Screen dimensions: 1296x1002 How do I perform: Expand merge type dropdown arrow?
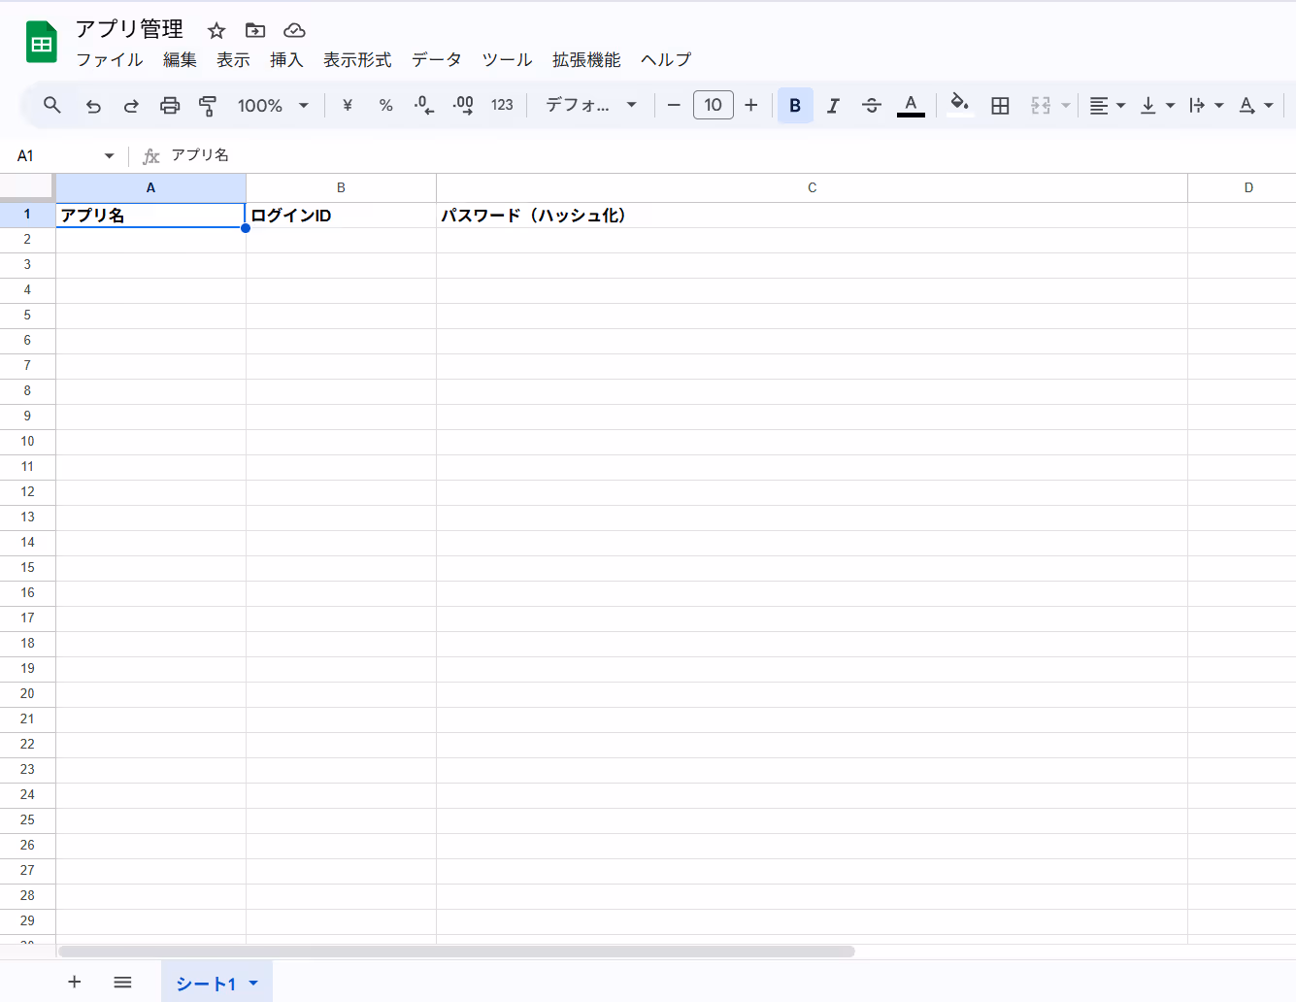click(x=1065, y=105)
